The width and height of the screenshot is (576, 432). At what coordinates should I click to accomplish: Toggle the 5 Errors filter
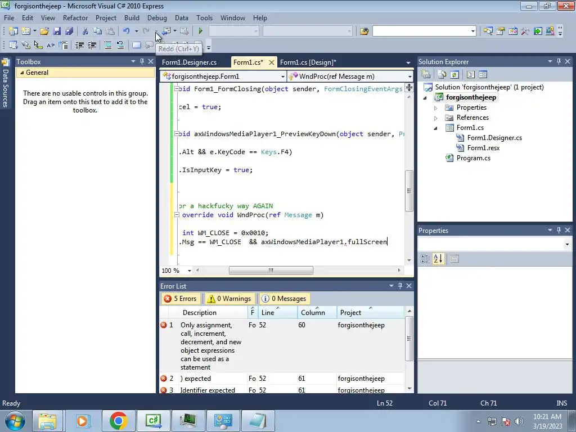tap(181, 299)
